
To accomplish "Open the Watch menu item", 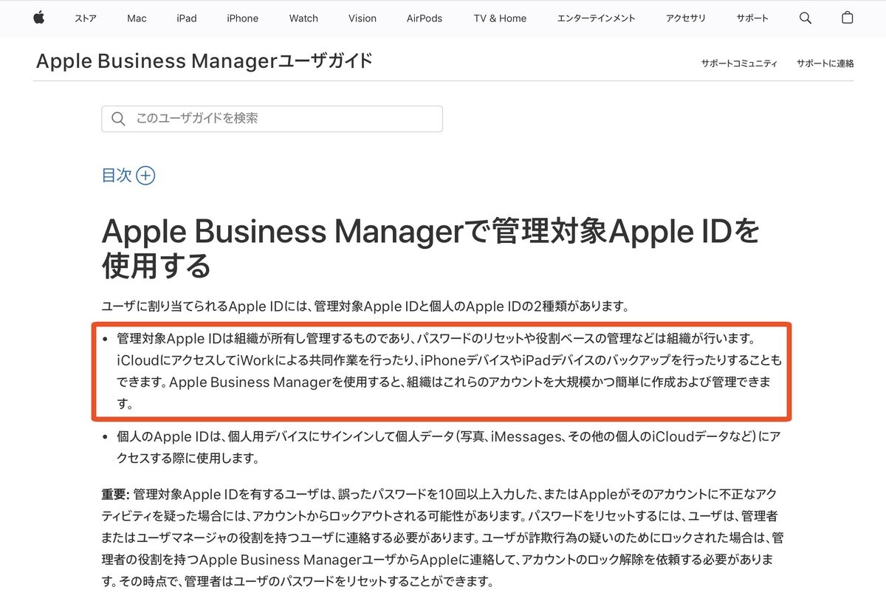I will tap(303, 18).
